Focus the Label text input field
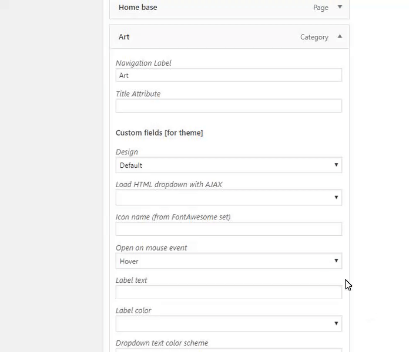The image size is (409, 352). 229,292
